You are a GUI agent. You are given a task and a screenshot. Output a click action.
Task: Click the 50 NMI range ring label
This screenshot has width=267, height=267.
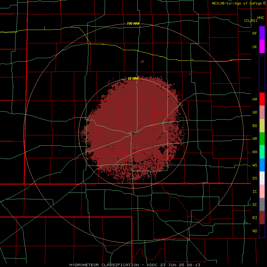pos(133,78)
